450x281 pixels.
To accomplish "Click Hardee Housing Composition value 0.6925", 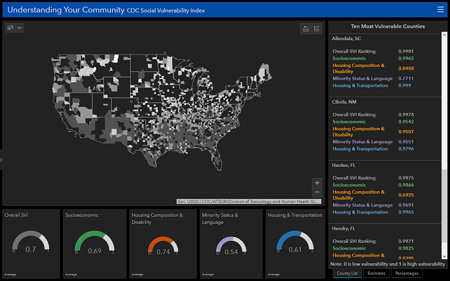I will click(x=406, y=195).
